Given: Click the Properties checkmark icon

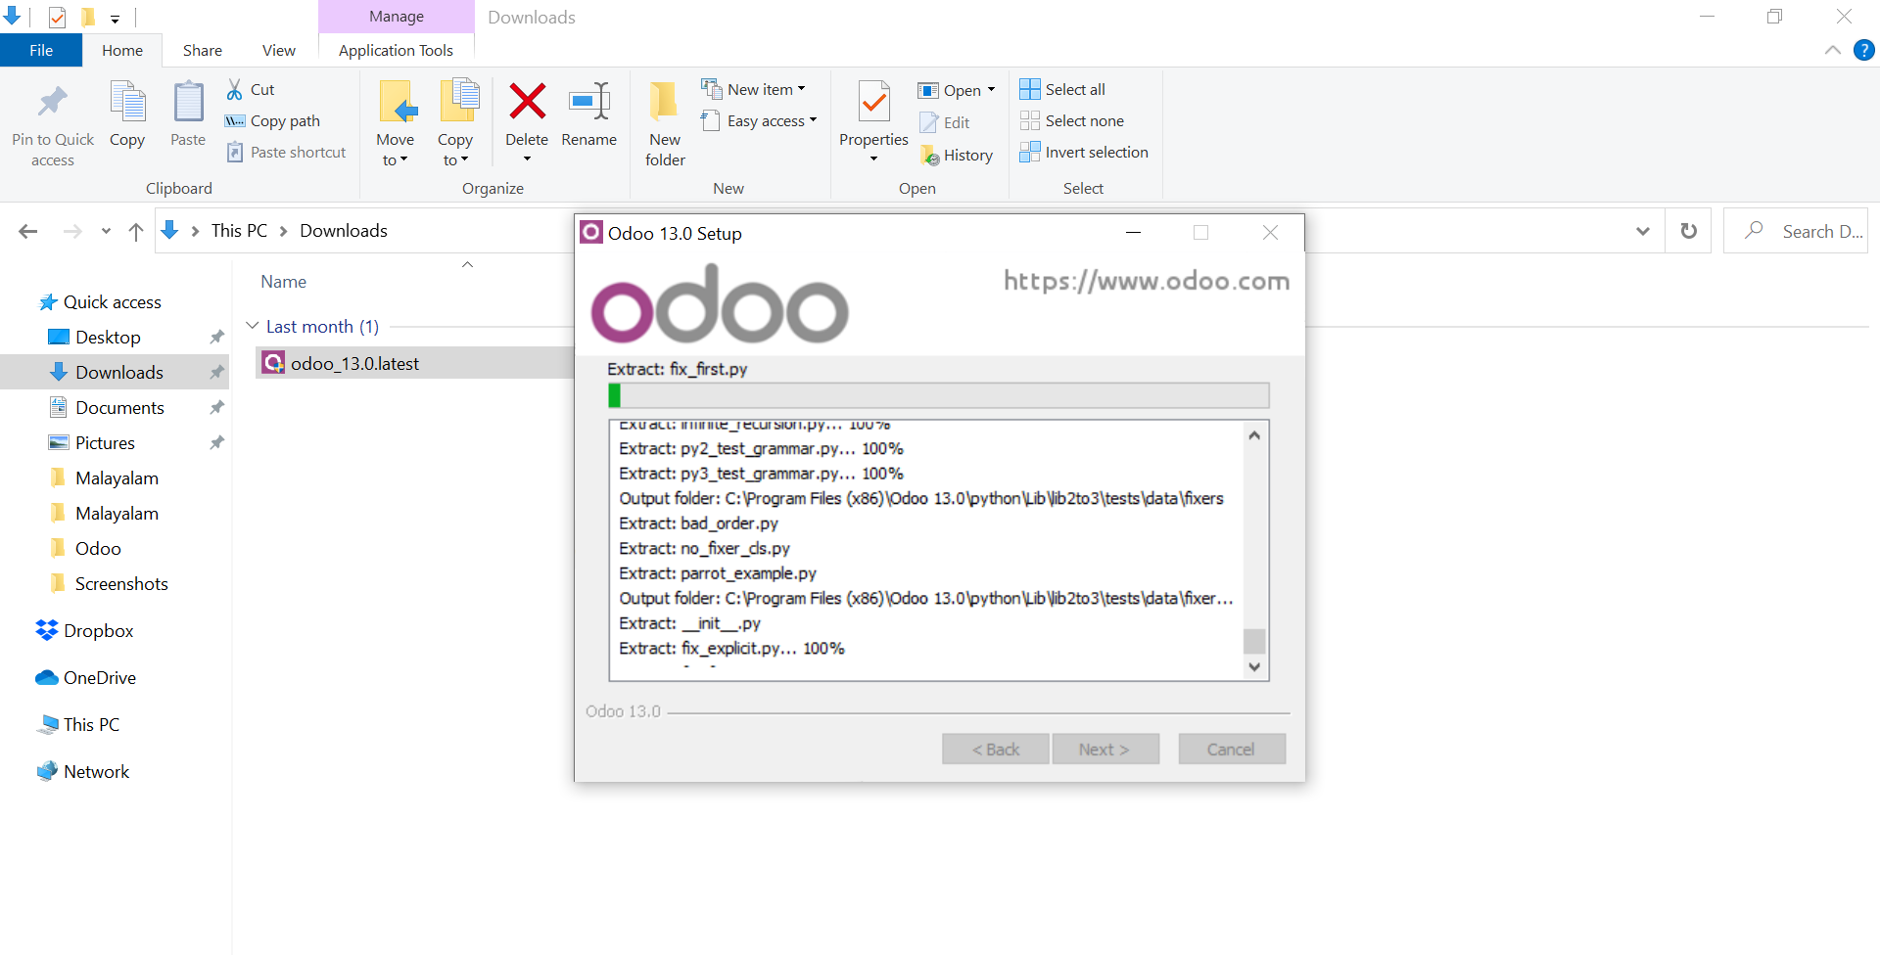Looking at the screenshot, I should click(x=873, y=102).
